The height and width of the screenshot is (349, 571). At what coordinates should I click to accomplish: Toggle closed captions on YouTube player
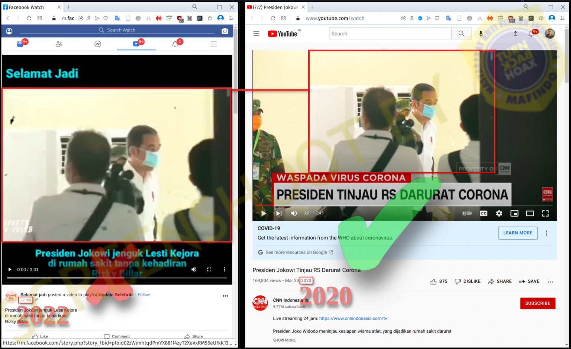tap(483, 213)
